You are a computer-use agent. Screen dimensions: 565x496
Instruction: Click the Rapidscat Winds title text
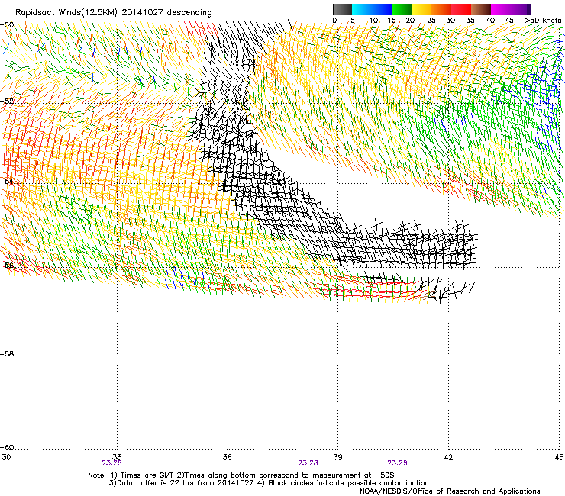pos(114,12)
